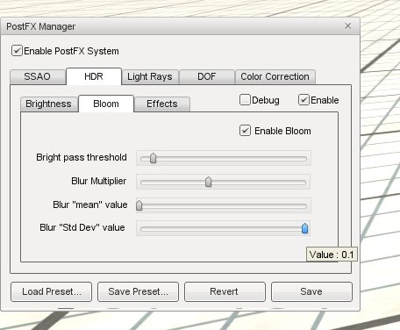The width and height of the screenshot is (400, 330).
Task: Click the Blur Multiplier label
Action: point(99,181)
